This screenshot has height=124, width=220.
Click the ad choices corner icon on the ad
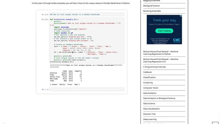click(x=181, y=16)
